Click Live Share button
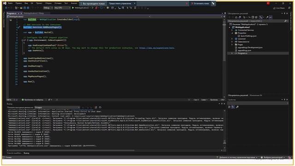Screen dimensions: 295x166 pyautogui.click(x=279, y=8)
